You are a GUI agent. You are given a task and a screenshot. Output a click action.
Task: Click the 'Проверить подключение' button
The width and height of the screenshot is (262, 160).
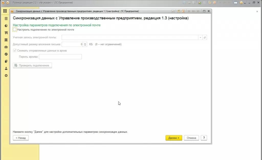click(32, 65)
